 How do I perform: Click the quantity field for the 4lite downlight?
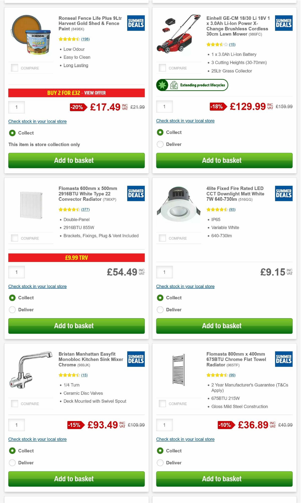tap(164, 272)
